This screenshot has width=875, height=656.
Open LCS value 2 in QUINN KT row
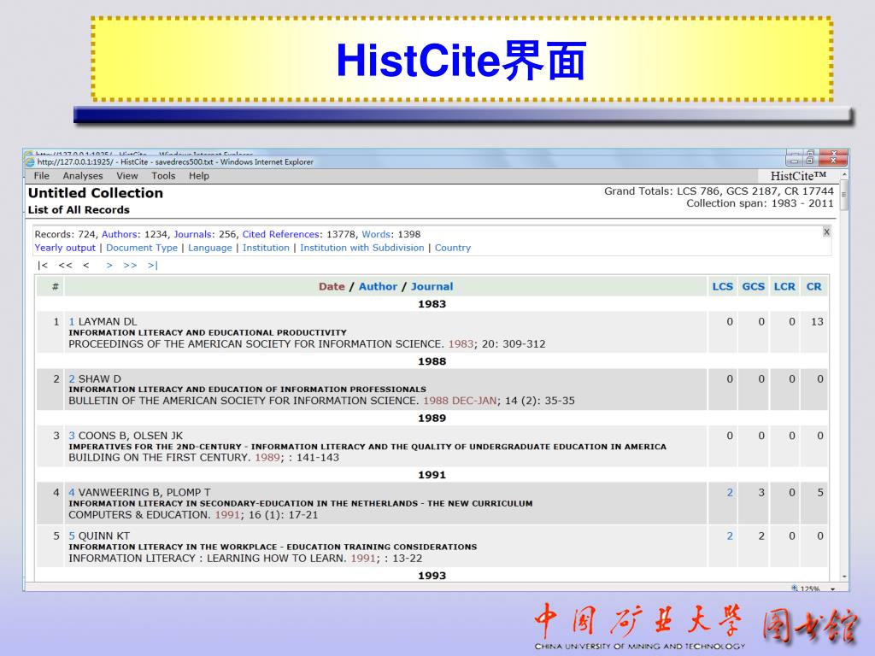click(730, 536)
